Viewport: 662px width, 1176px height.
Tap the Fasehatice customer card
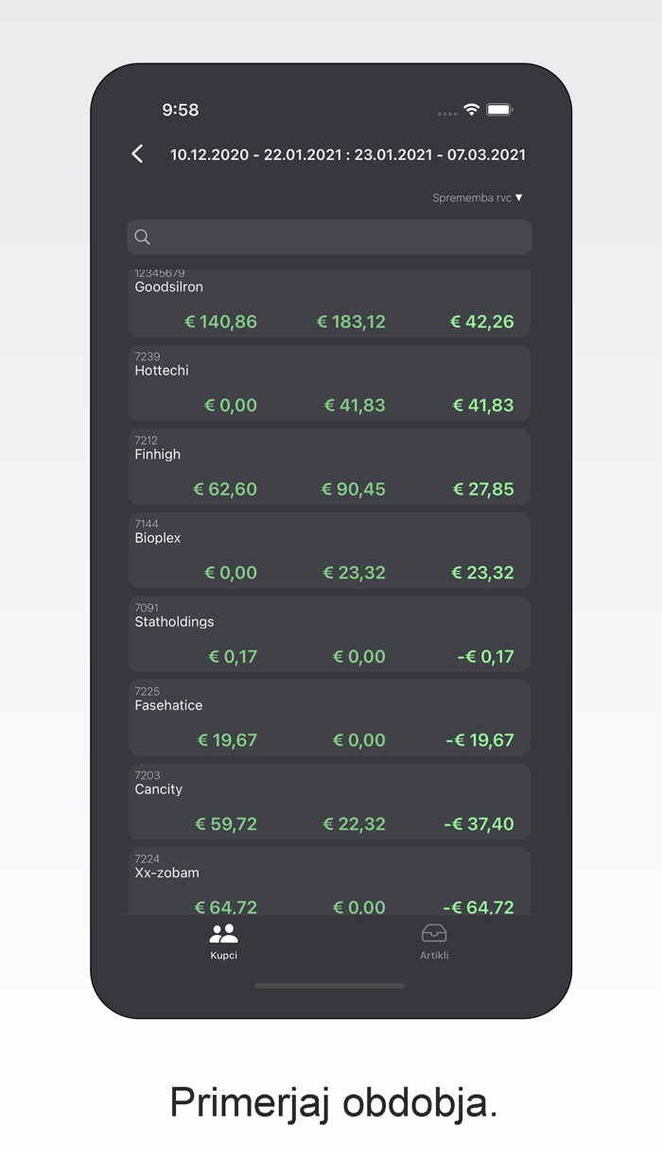pyautogui.click(x=329, y=718)
